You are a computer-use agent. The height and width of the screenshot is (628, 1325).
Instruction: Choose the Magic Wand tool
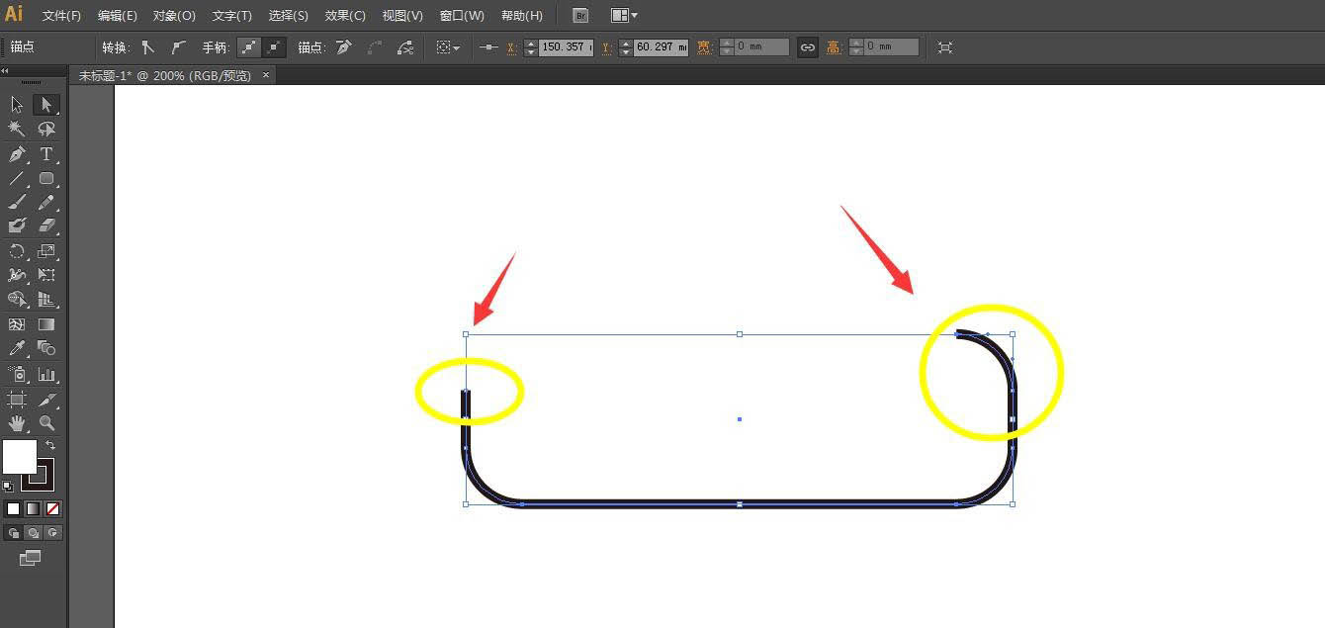17,130
